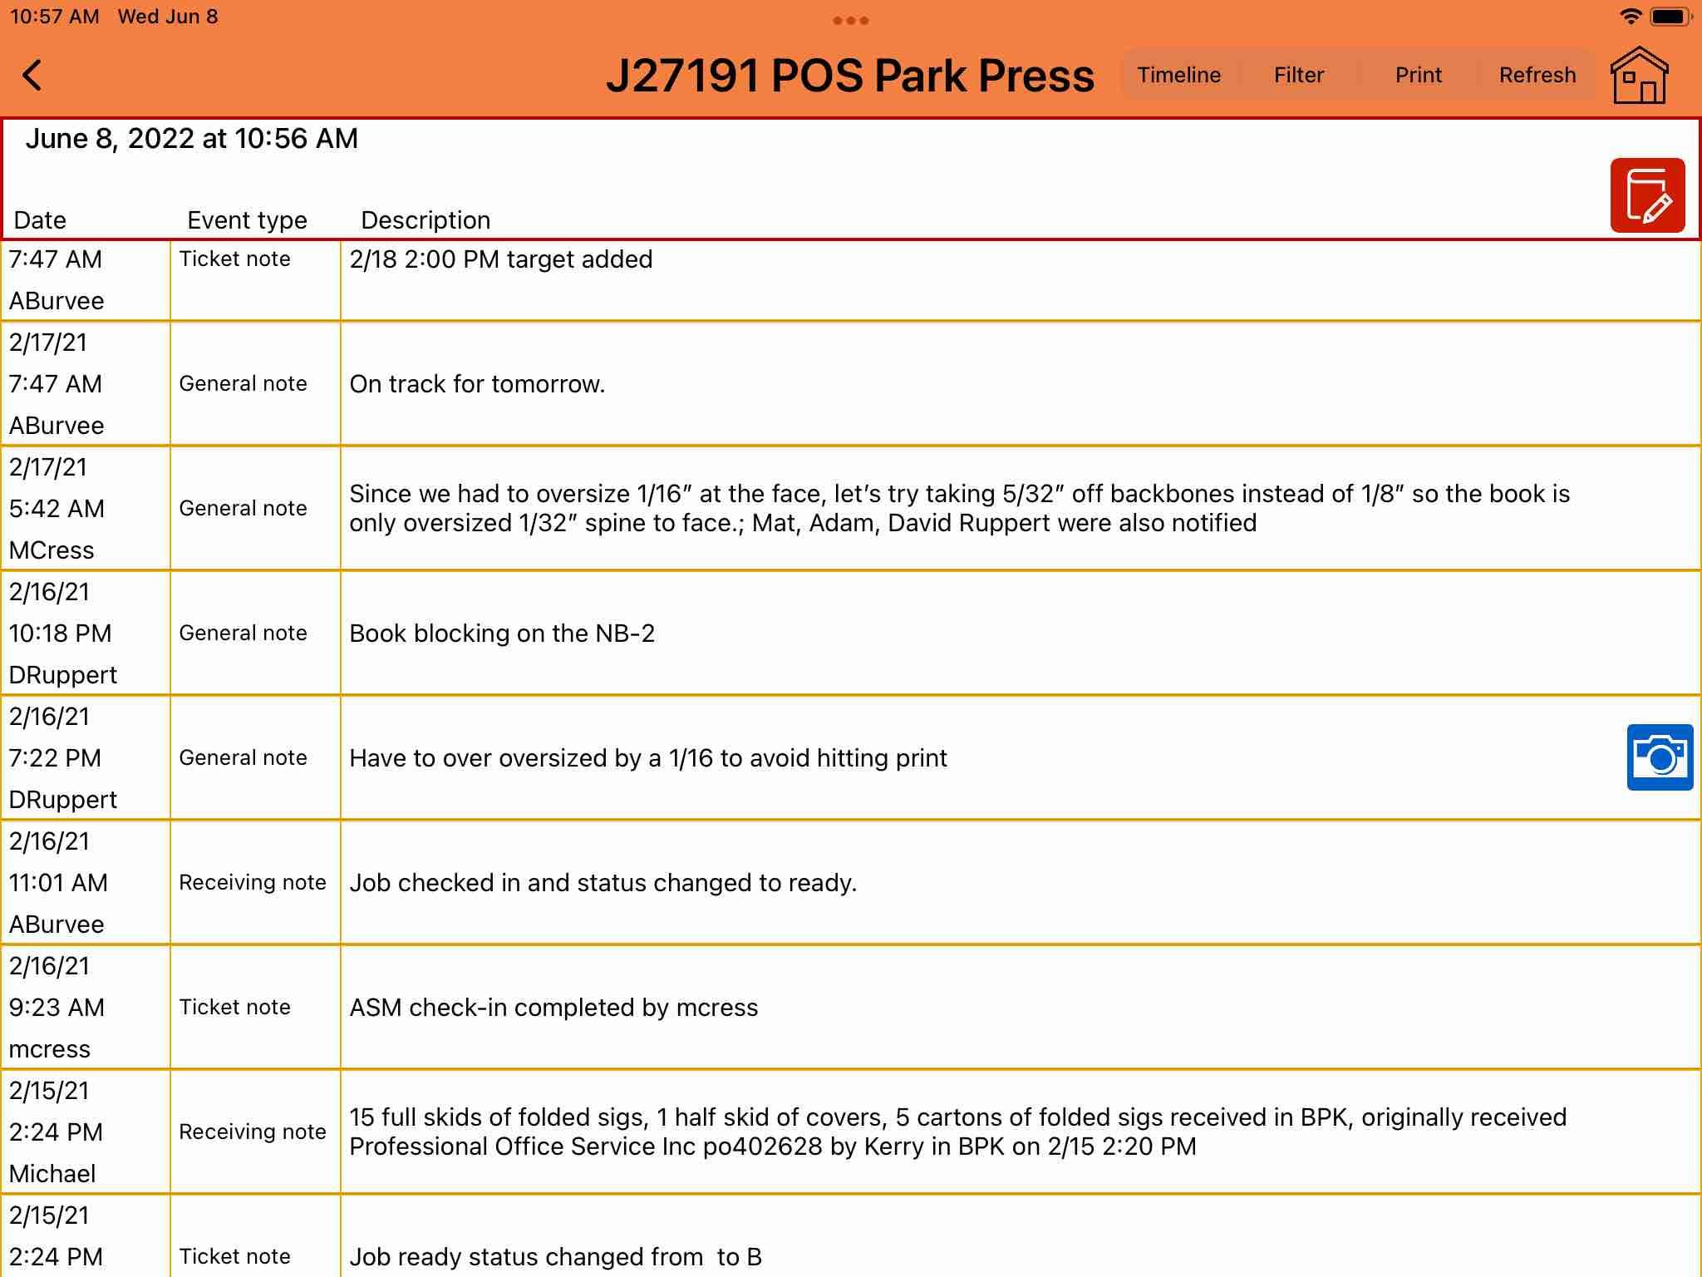The height and width of the screenshot is (1277, 1702).
Task: Select the 'Book blocking on the NB-2' note
Action: tap(502, 634)
